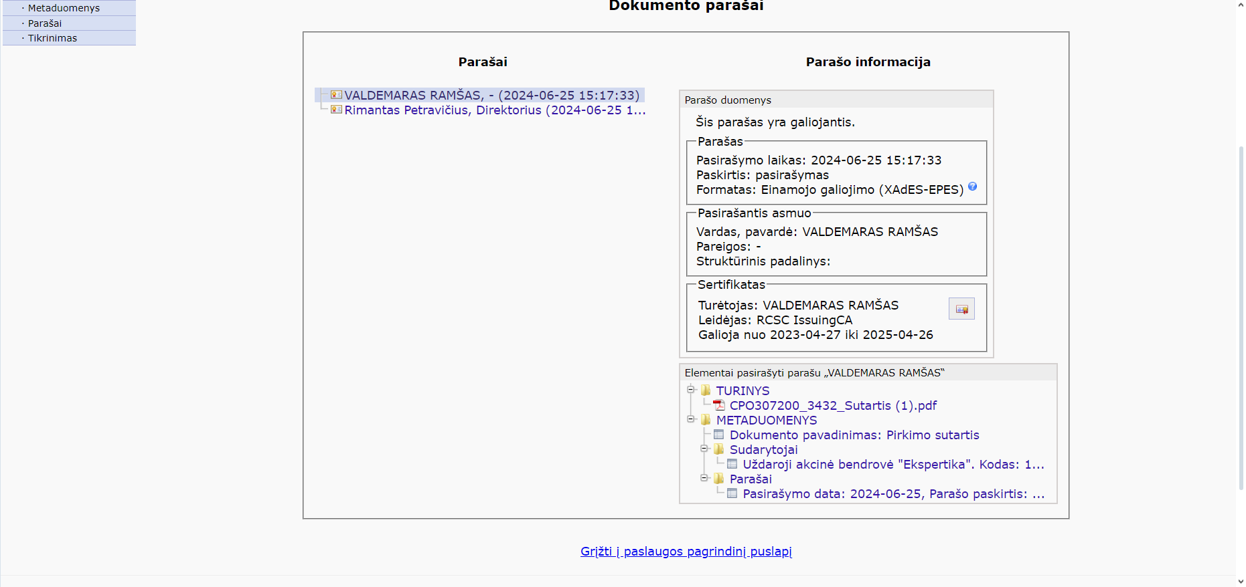Open Metaduomenys in the left menu
Viewport: 1246px width, 587px height.
pyautogui.click(x=64, y=8)
